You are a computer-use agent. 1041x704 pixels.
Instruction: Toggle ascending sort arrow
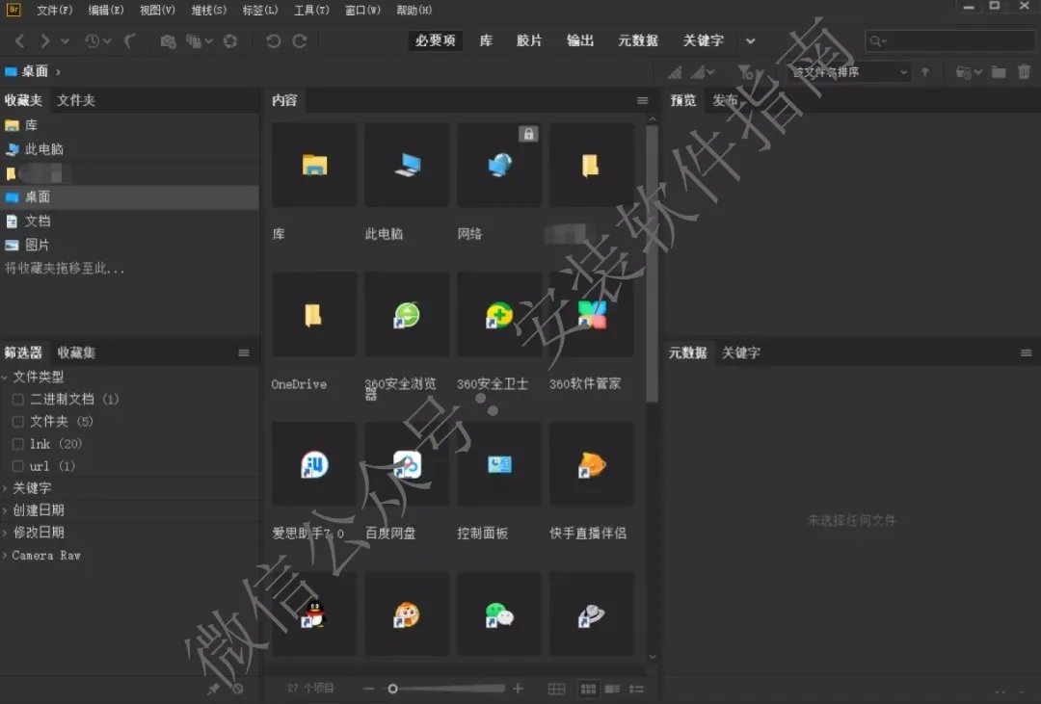tap(924, 71)
